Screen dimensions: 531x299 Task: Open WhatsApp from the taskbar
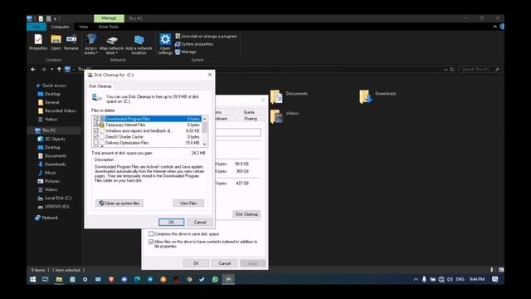point(215,279)
